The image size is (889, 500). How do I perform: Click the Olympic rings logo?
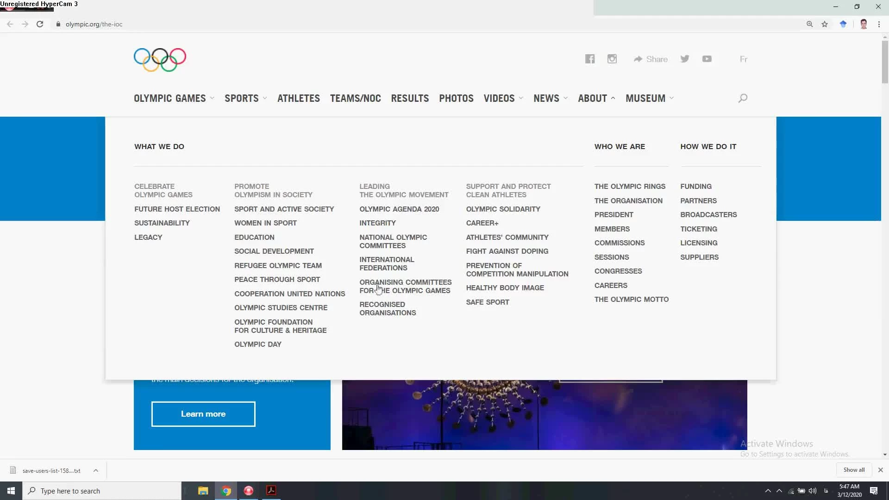[160, 60]
